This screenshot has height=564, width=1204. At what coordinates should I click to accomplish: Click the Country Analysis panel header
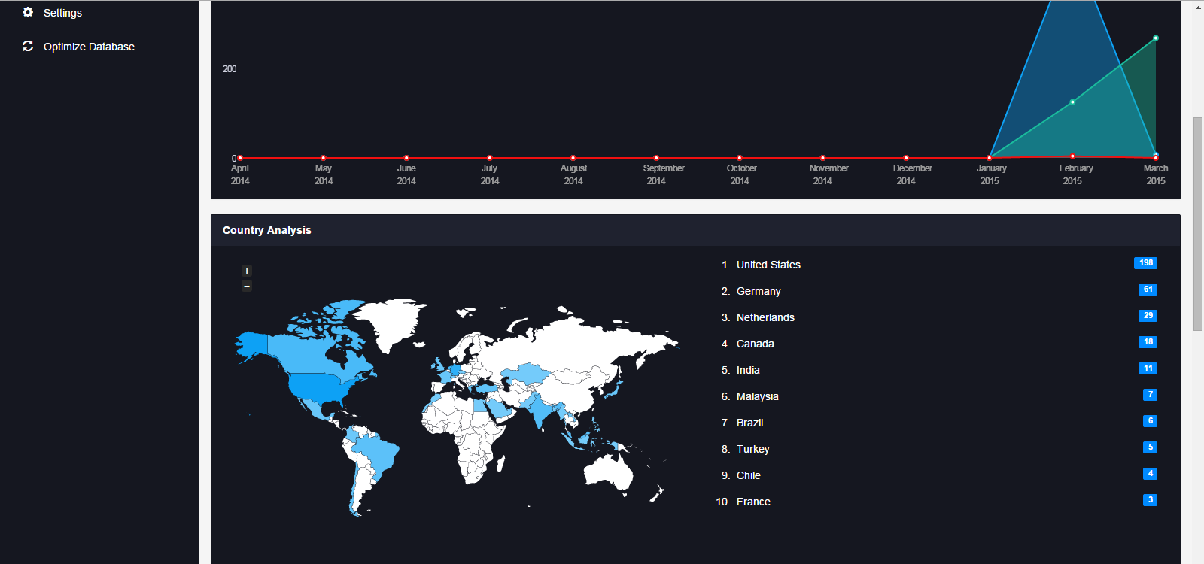pos(695,230)
